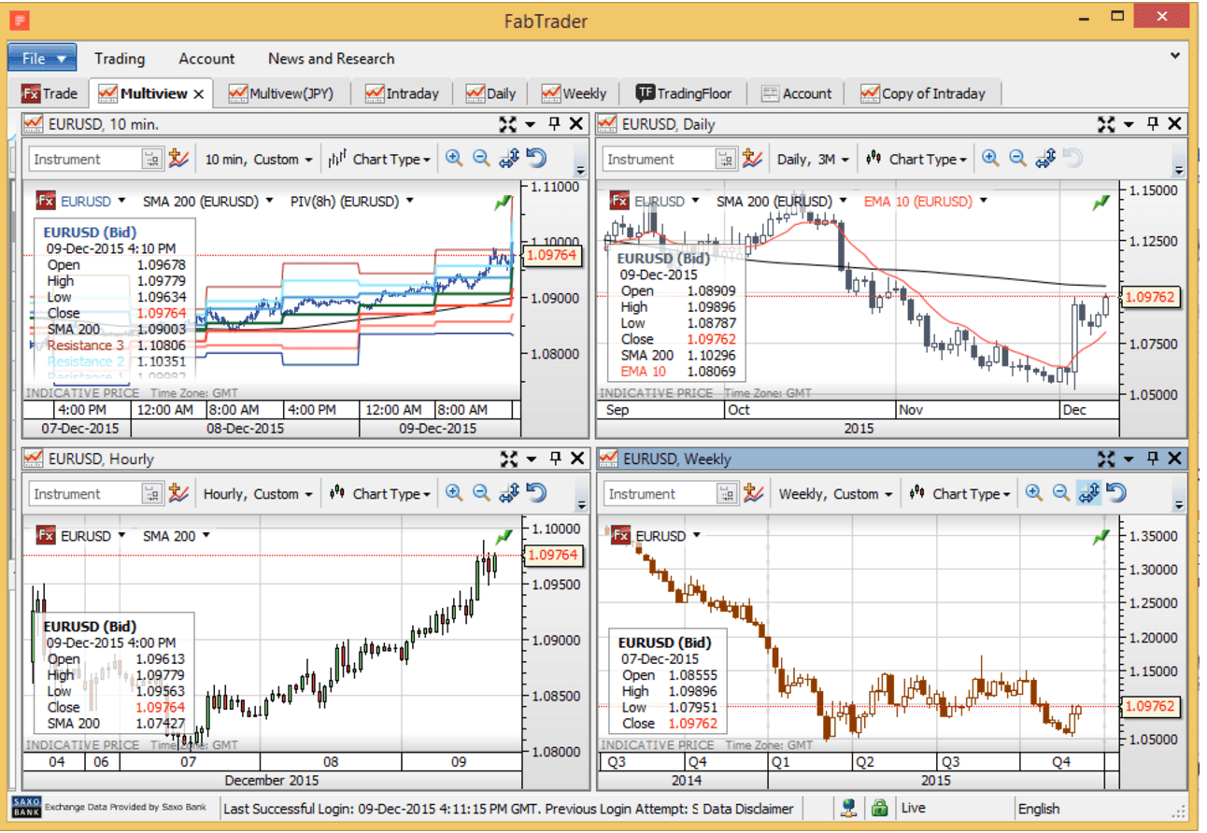The image size is (1207, 833).
Task: Pin the EURUSD Weekly panel
Action: (x=1153, y=458)
